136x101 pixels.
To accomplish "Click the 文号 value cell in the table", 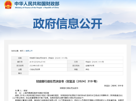I will (104, 62).
